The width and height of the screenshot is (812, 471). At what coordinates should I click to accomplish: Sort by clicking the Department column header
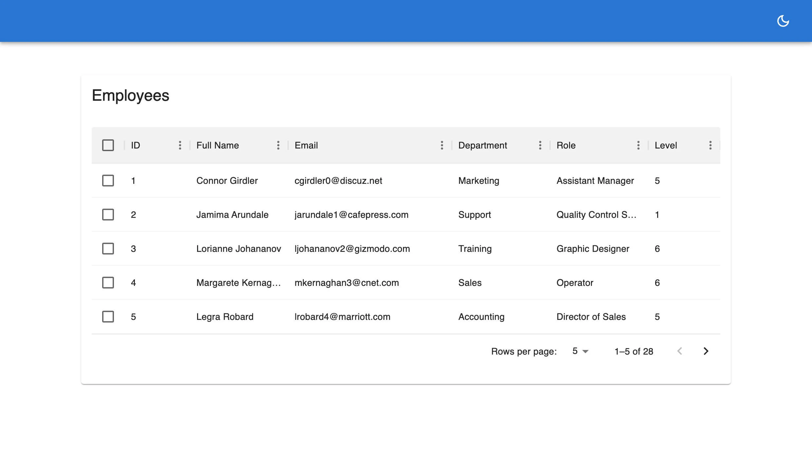[x=483, y=145]
